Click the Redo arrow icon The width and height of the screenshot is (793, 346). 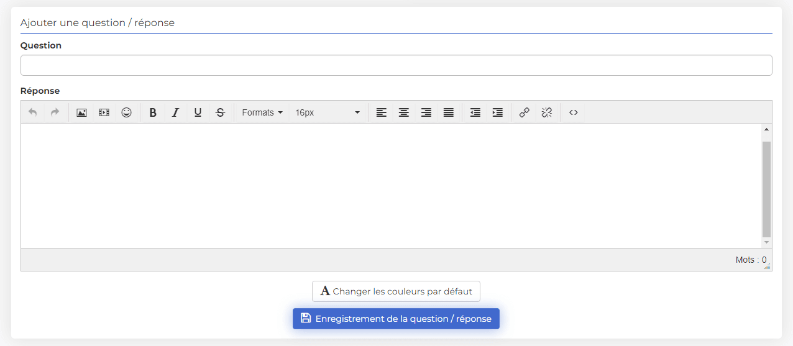coord(55,112)
